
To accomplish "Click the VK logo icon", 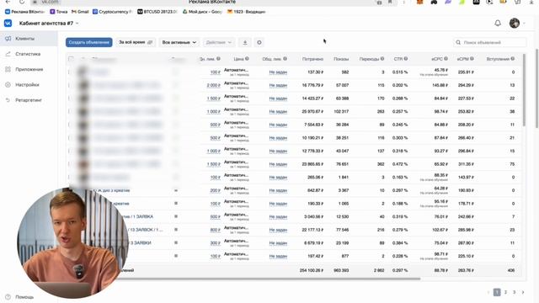I will coord(8,23).
